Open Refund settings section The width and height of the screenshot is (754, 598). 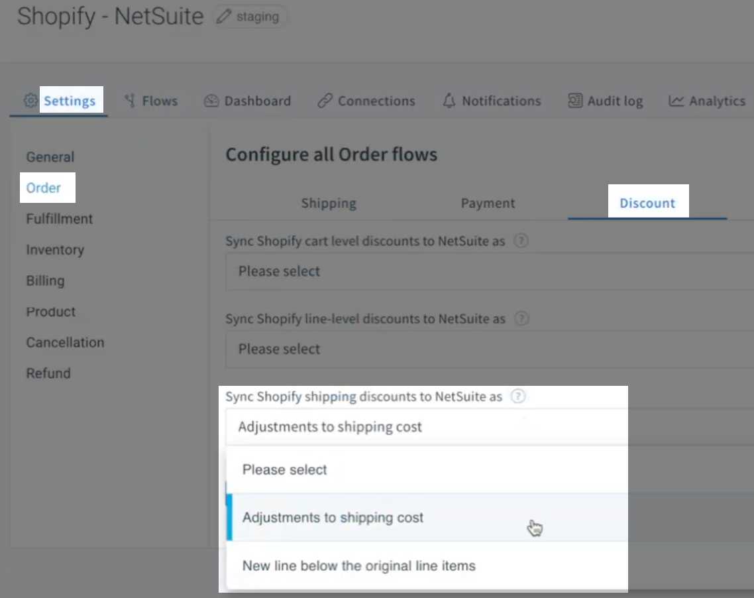click(48, 373)
